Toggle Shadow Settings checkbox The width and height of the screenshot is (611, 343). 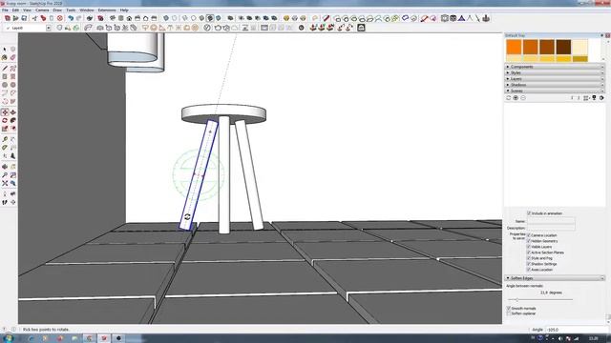click(x=529, y=264)
